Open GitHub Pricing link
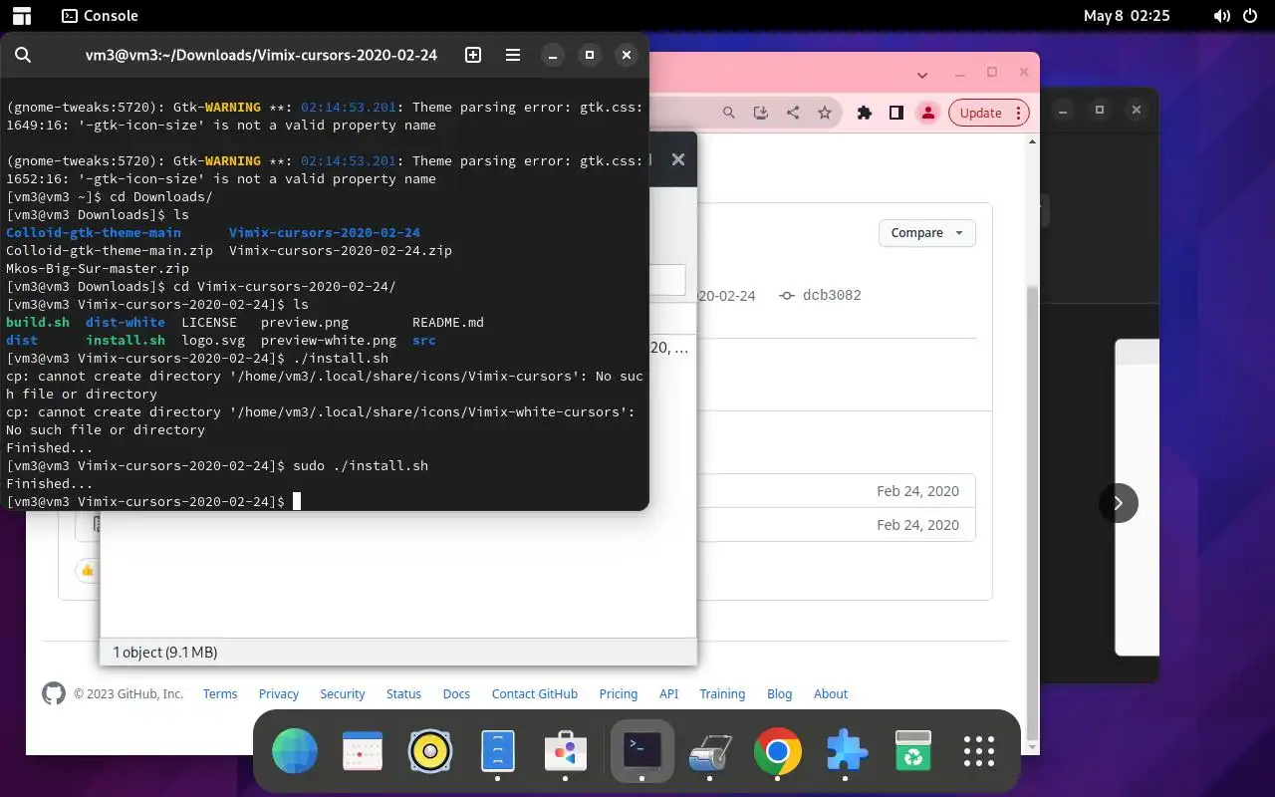The image size is (1275, 797). (x=619, y=693)
